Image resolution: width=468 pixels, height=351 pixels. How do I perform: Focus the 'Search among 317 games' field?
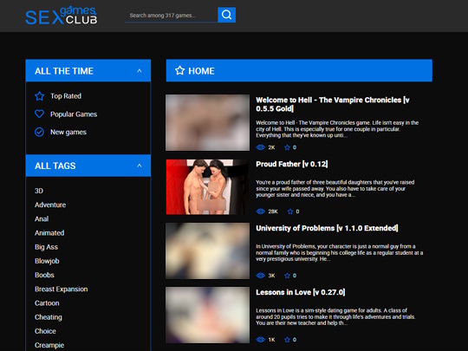tap(172, 16)
